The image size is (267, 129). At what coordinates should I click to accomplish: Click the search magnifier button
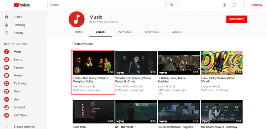[172, 5]
